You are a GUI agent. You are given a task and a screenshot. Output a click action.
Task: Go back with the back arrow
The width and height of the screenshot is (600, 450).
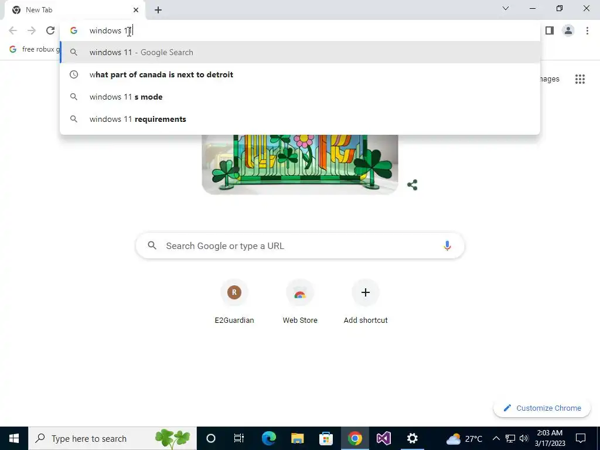click(13, 30)
